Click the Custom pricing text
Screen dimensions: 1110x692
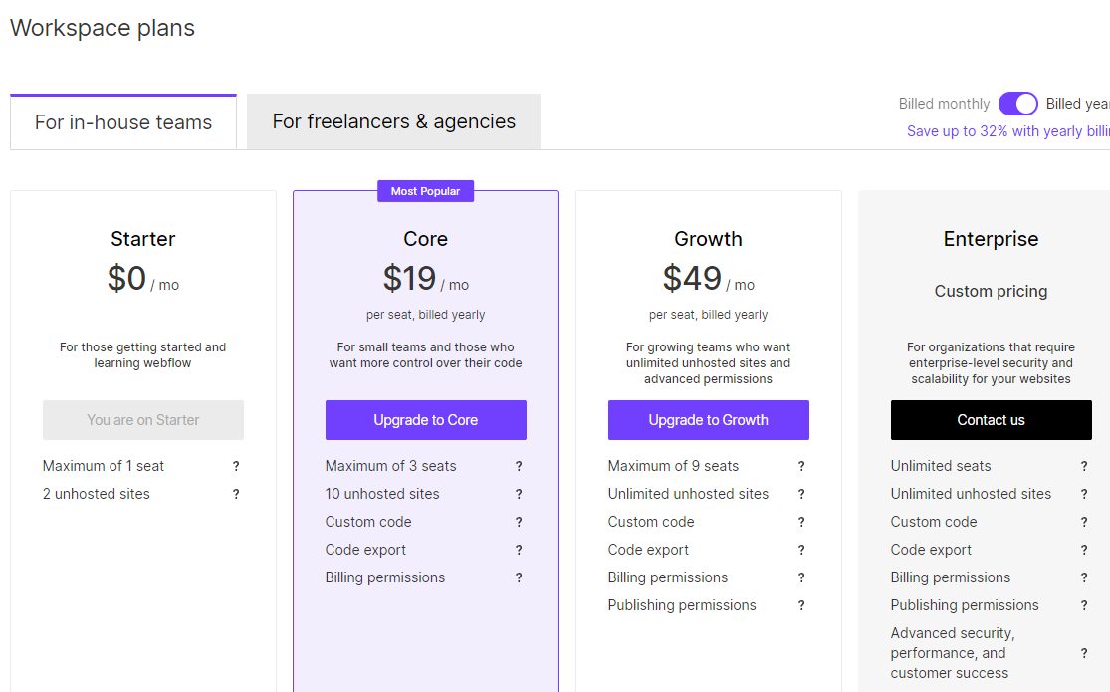(x=992, y=291)
